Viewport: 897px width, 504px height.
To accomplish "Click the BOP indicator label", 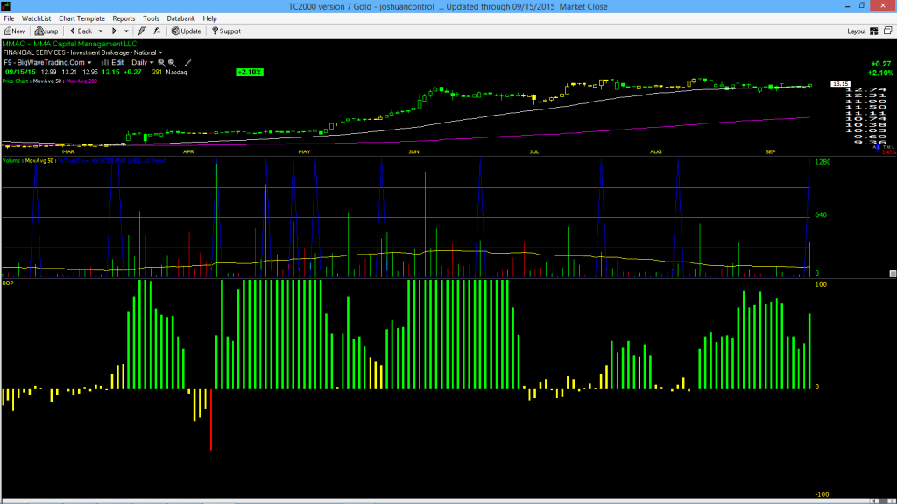I will (8, 283).
